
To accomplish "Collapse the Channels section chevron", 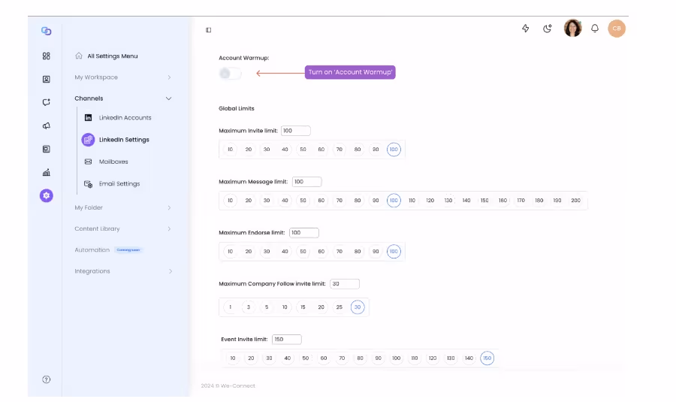I will (168, 98).
